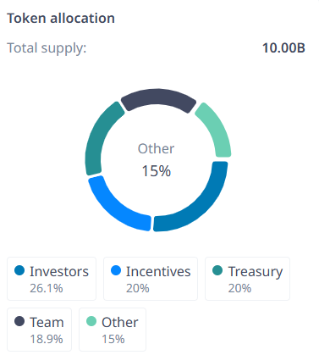Click the Team legend color dot
Viewport: 319px width, 355px height.
click(x=19, y=321)
